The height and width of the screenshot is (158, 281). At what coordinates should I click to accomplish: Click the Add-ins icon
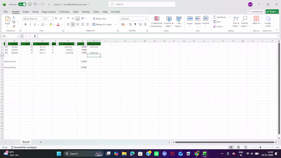click(256, 19)
